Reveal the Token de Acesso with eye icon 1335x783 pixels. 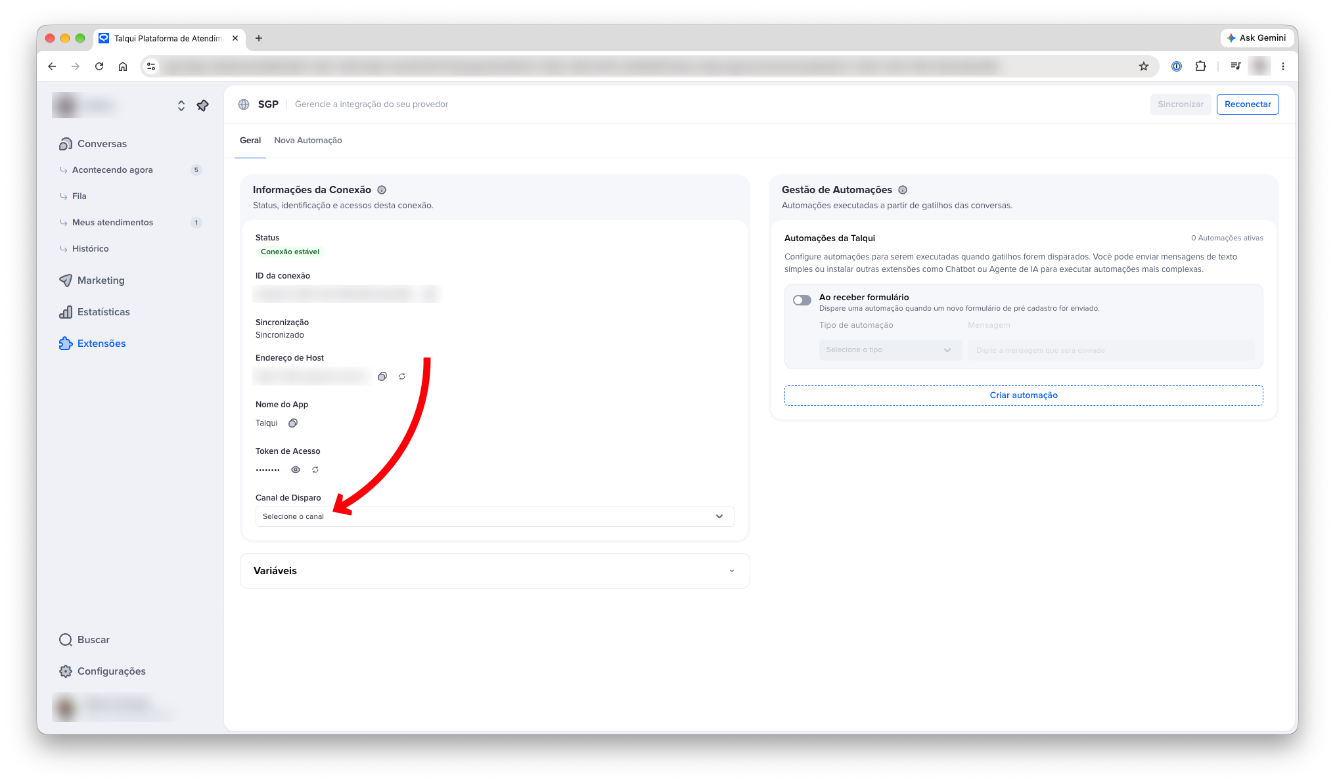coord(296,470)
